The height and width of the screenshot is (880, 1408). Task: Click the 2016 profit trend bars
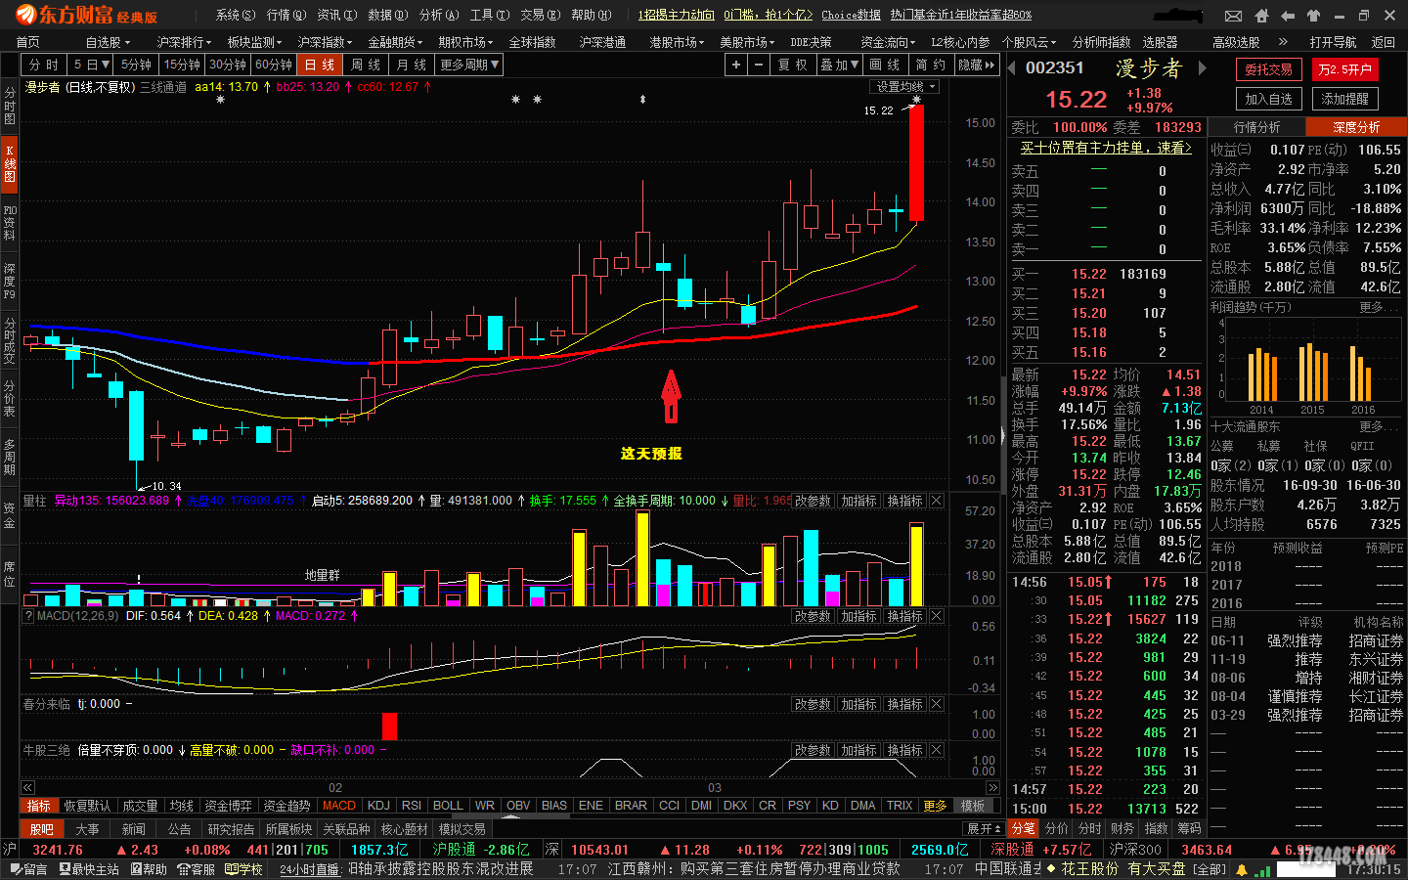click(x=1361, y=372)
